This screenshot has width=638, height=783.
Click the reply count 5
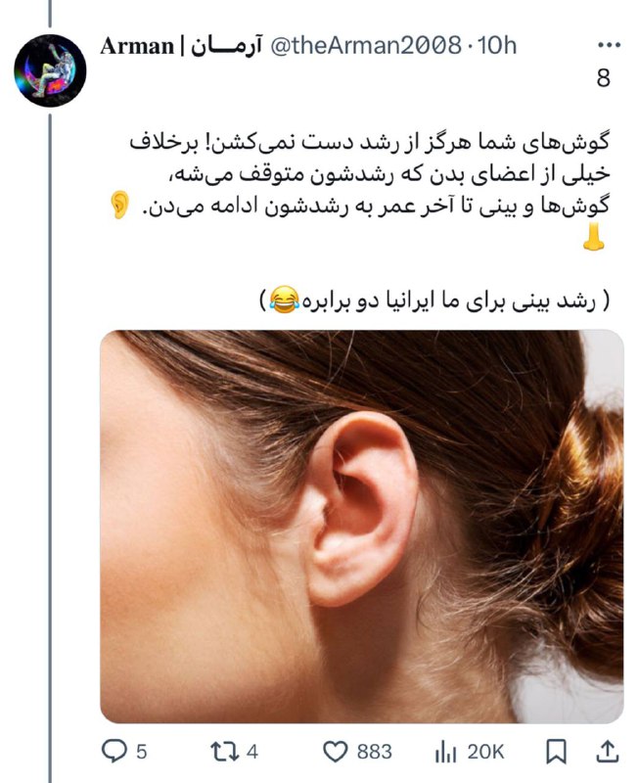142,752
